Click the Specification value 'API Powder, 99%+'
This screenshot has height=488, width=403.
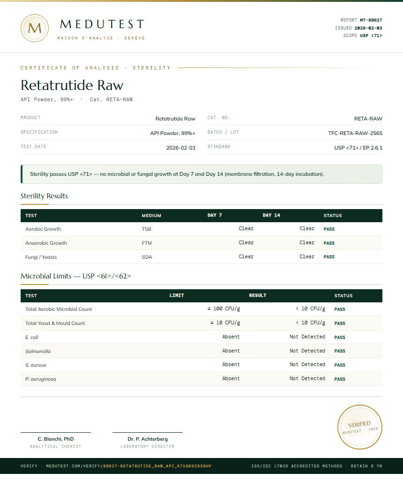(173, 133)
